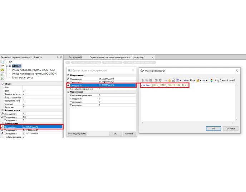Collapse the Базовая точка section

pyautogui.click(x=3, y=110)
